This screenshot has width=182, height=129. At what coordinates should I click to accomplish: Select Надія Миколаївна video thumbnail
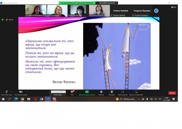point(36,11)
